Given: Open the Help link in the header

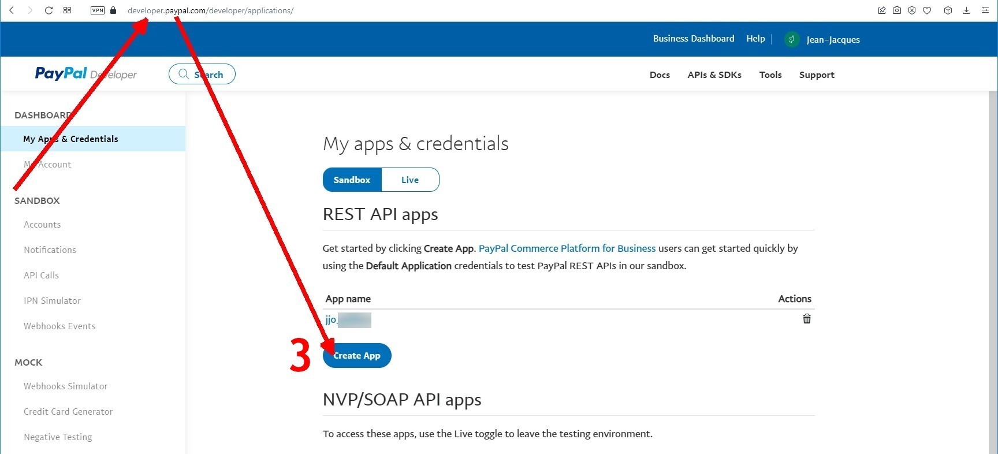Looking at the screenshot, I should (755, 39).
